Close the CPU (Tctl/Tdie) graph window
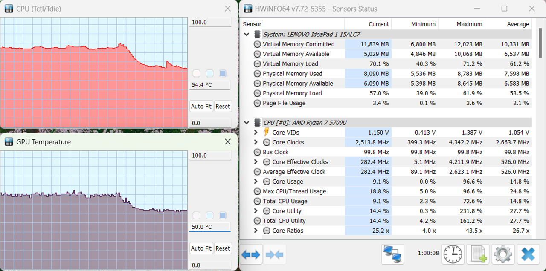This screenshot has width=546, height=271. click(x=228, y=9)
